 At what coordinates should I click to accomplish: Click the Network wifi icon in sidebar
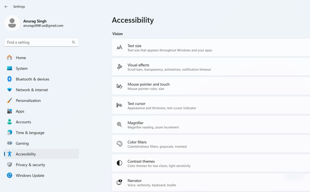point(9,90)
